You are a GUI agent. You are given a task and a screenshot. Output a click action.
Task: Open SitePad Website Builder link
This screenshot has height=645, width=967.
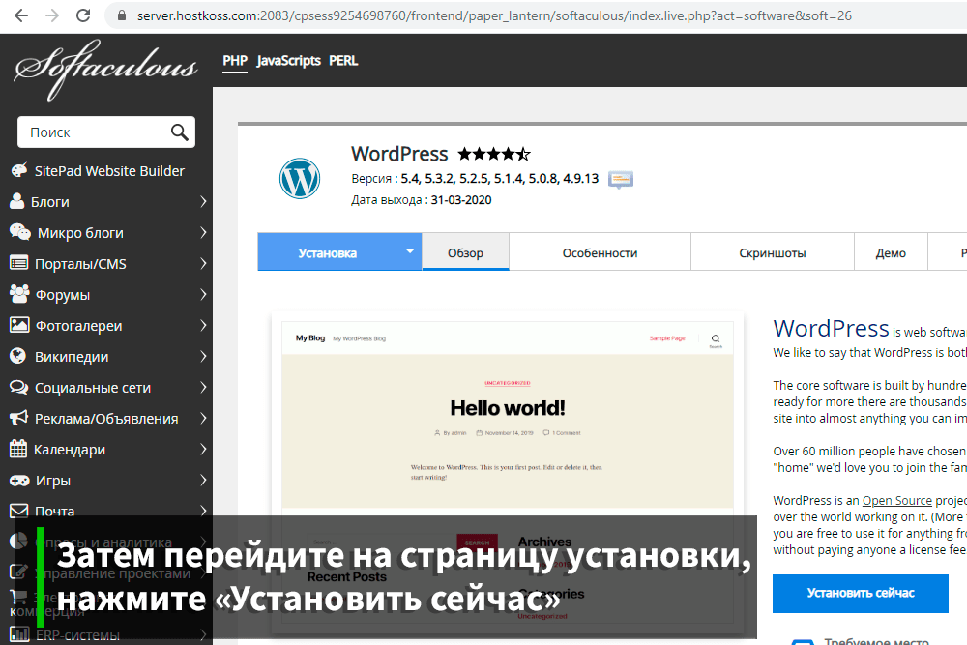pyautogui.click(x=109, y=171)
